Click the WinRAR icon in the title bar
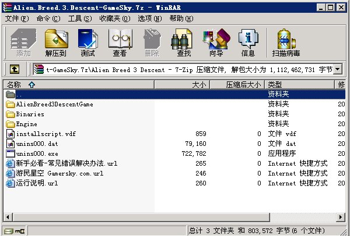 tap(7, 8)
